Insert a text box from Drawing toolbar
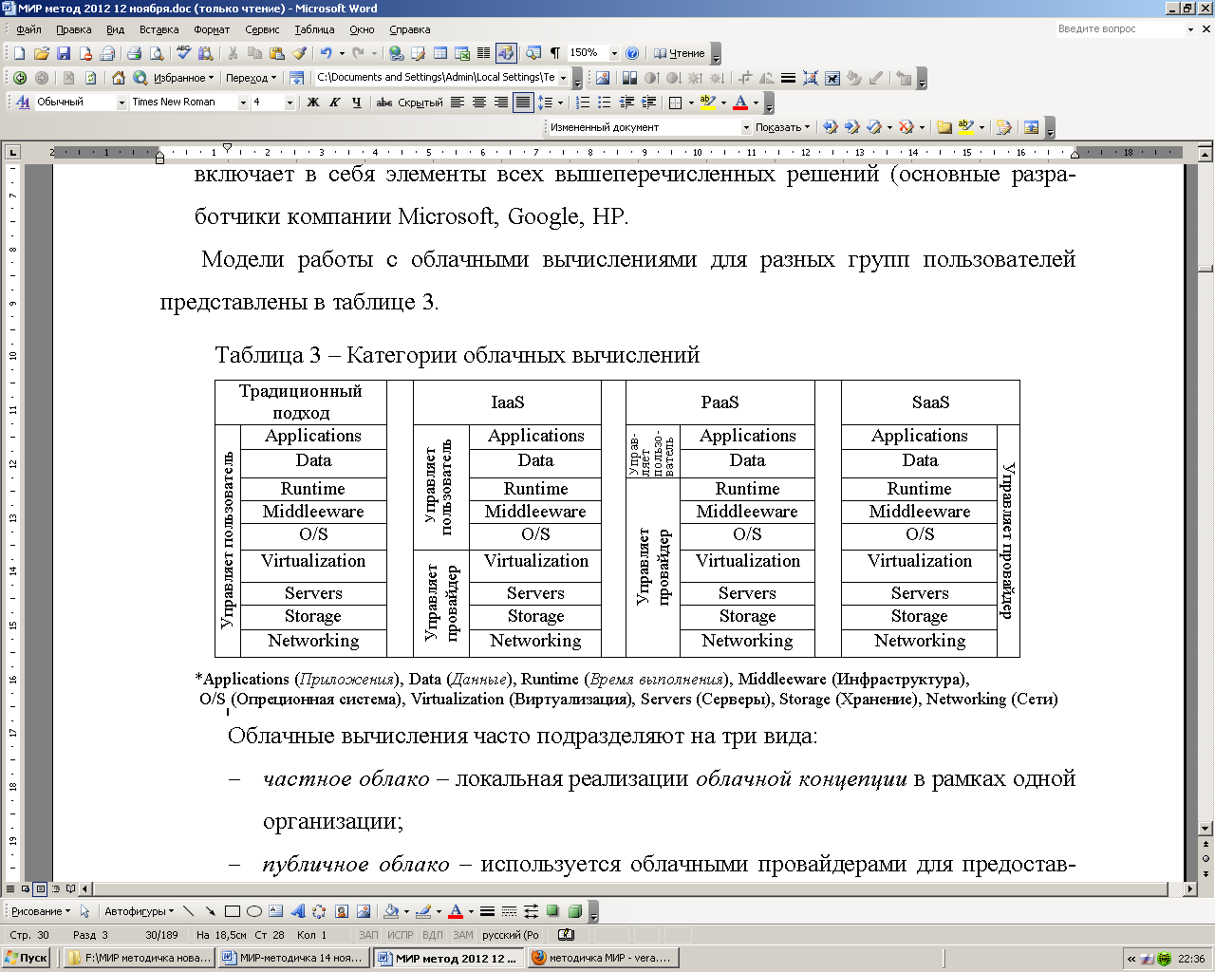 point(275,911)
